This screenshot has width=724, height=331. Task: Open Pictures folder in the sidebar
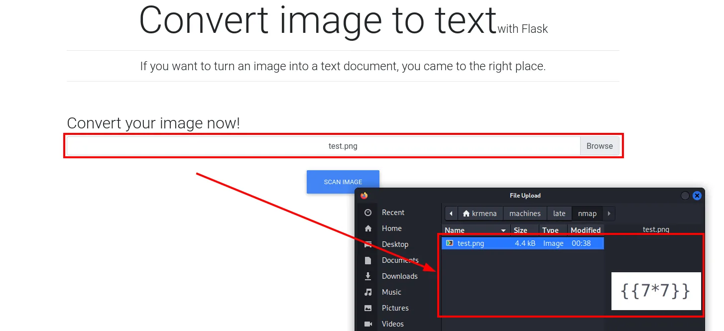click(395, 308)
